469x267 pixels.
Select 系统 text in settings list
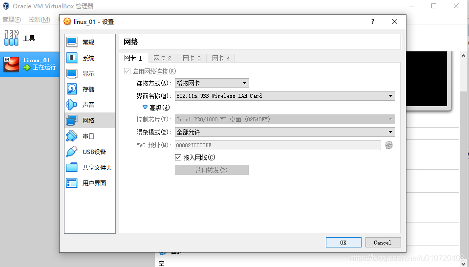tap(88, 58)
